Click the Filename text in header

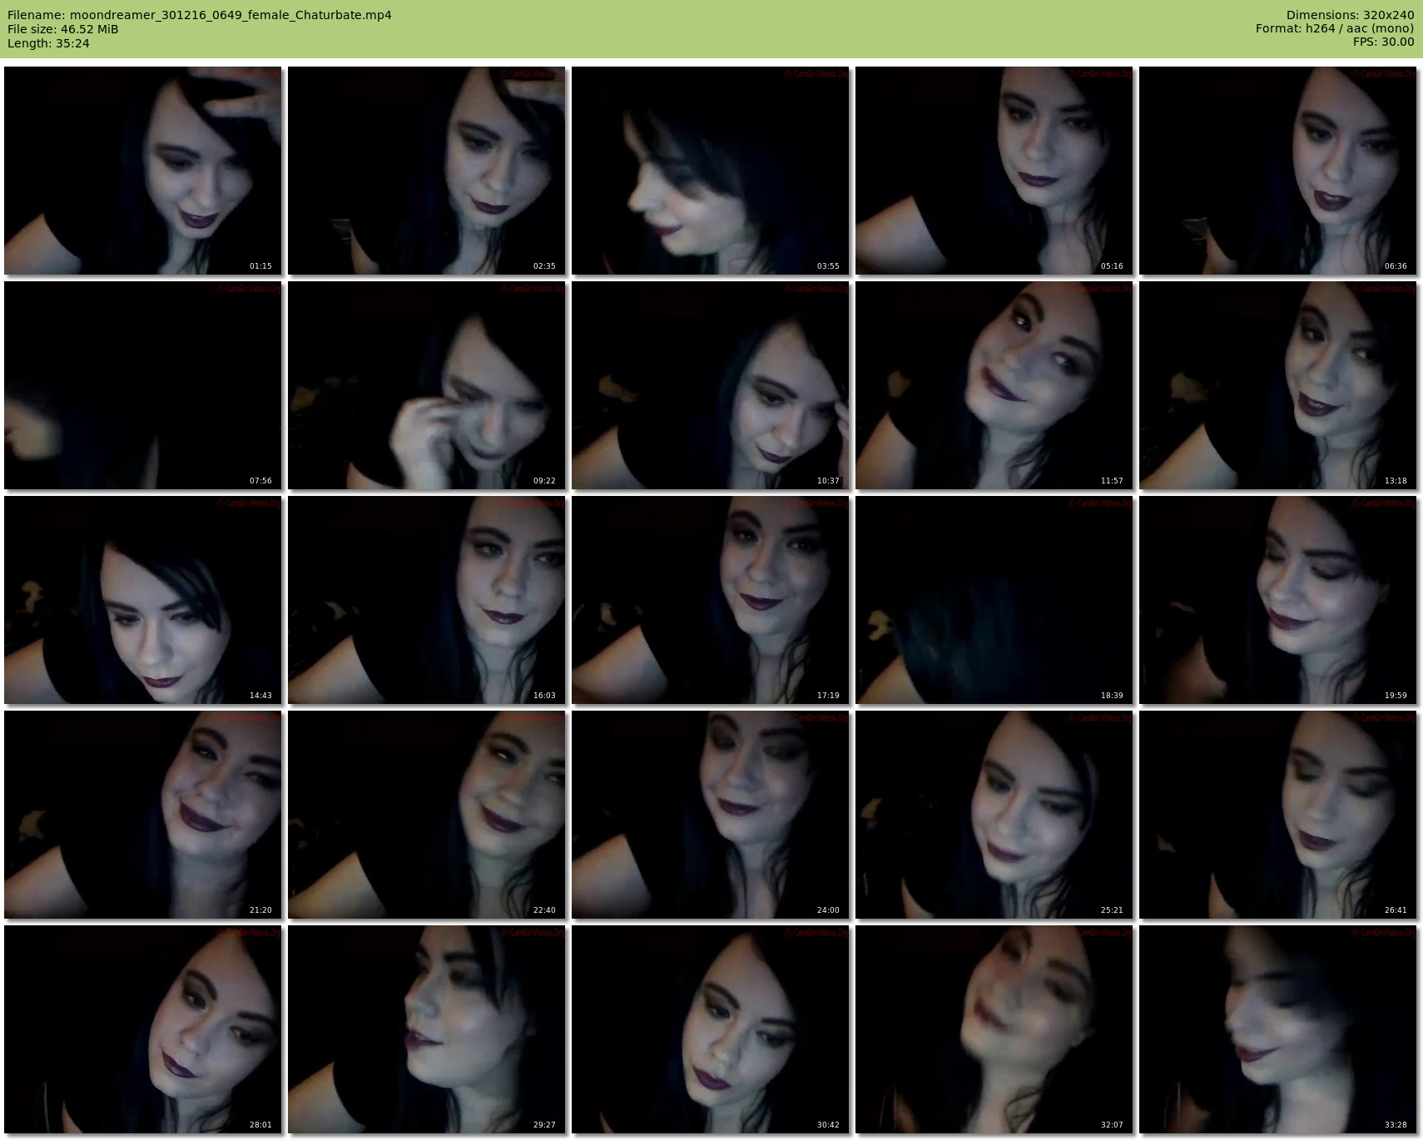click(200, 15)
